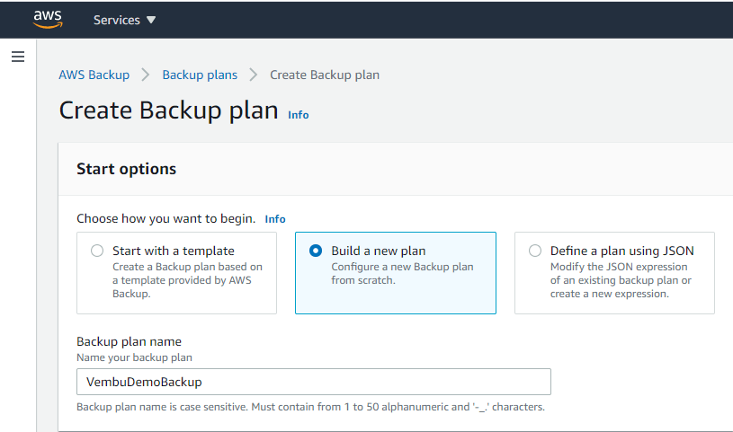Click the Backup plan name input field
Screen dimensions: 733x432
[314, 382]
